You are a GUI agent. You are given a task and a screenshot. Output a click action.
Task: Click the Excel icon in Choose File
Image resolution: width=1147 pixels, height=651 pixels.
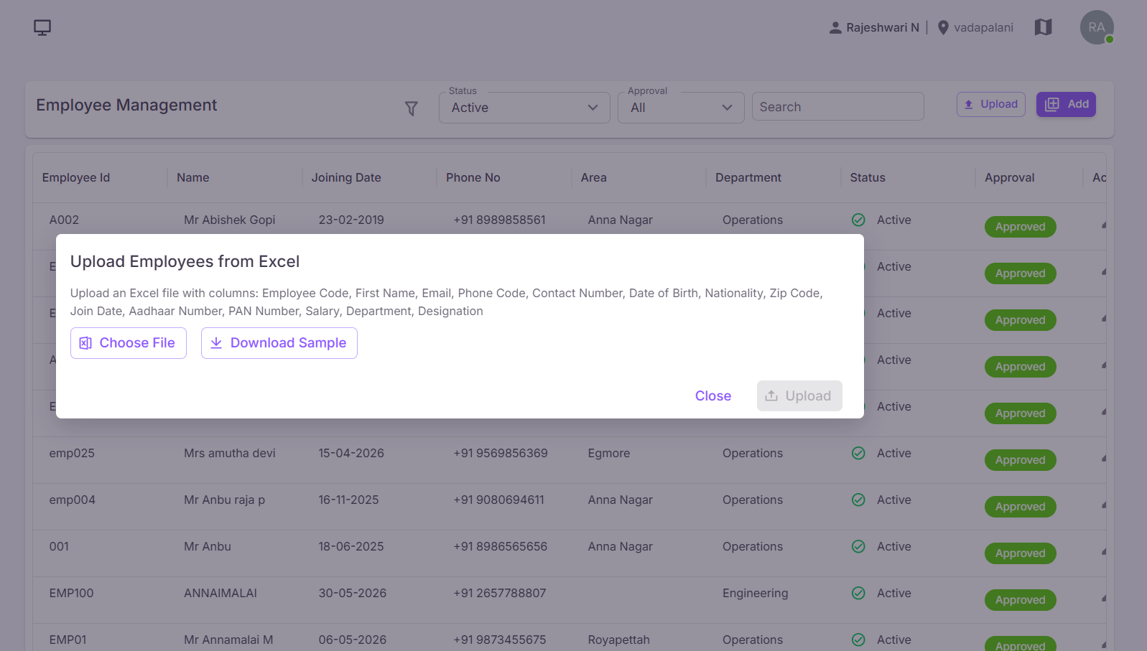(85, 343)
